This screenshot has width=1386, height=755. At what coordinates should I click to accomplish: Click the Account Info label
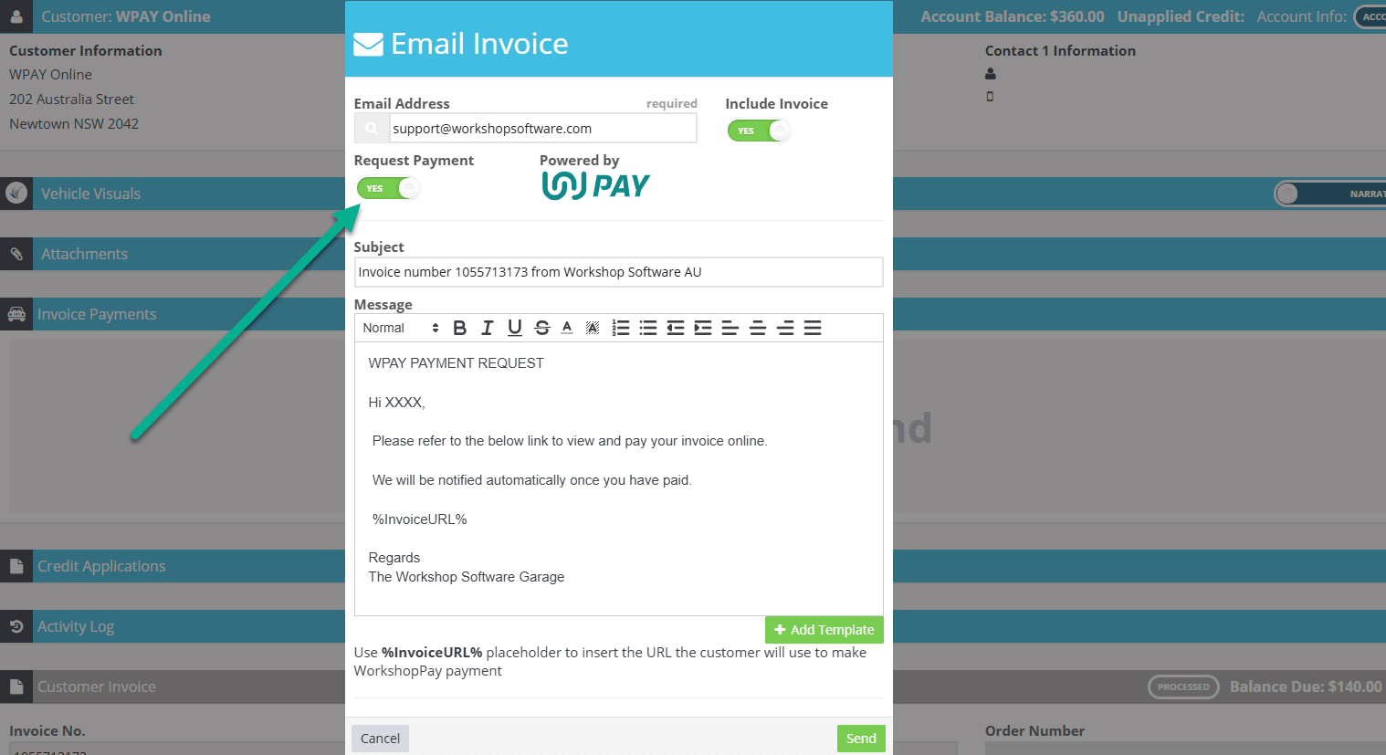pos(1301,16)
